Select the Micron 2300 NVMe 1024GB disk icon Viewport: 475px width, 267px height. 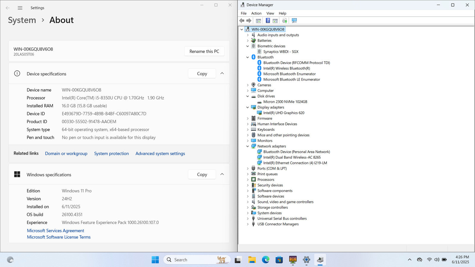[x=259, y=102]
